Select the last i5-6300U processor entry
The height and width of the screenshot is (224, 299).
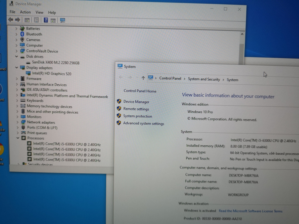coord(67,160)
